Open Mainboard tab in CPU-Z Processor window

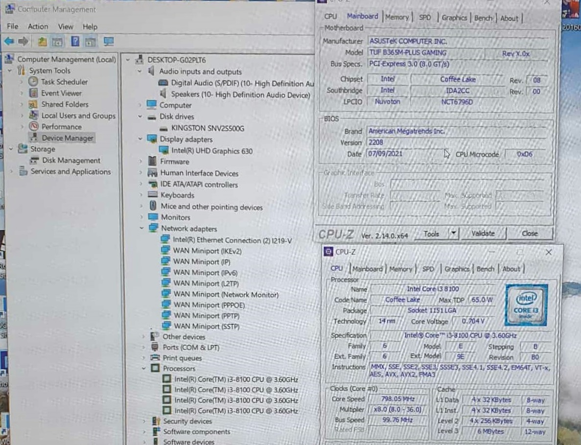coord(367,269)
